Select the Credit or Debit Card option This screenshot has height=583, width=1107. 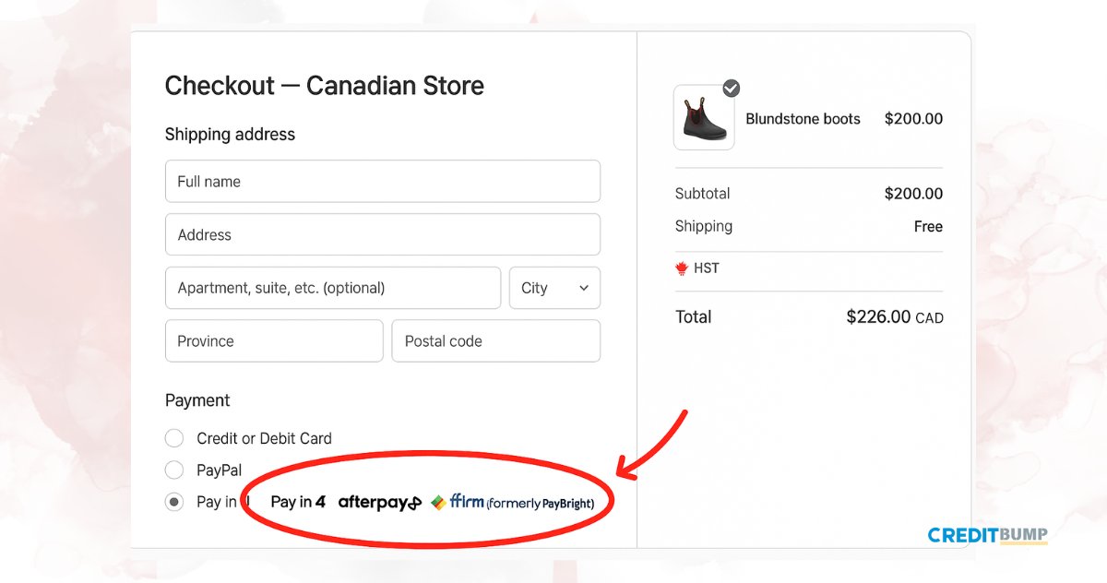point(174,438)
